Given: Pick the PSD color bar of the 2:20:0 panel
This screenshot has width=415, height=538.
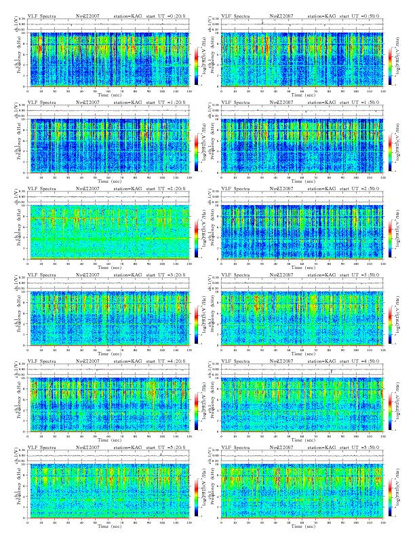Looking at the screenshot, I should tap(196, 238).
